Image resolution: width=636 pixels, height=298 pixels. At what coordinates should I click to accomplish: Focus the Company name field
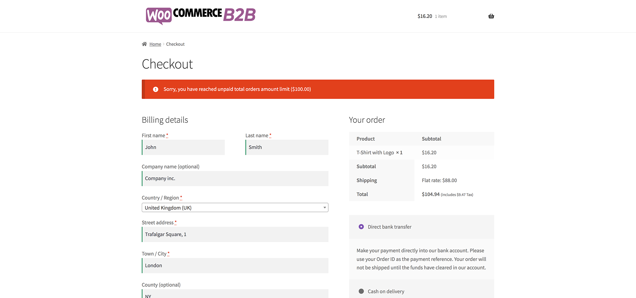(235, 178)
